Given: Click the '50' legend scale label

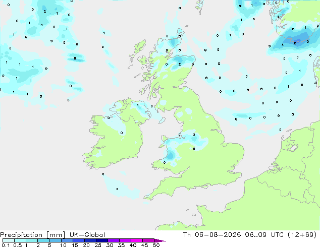Looking at the screenshot, I should (156, 245).
